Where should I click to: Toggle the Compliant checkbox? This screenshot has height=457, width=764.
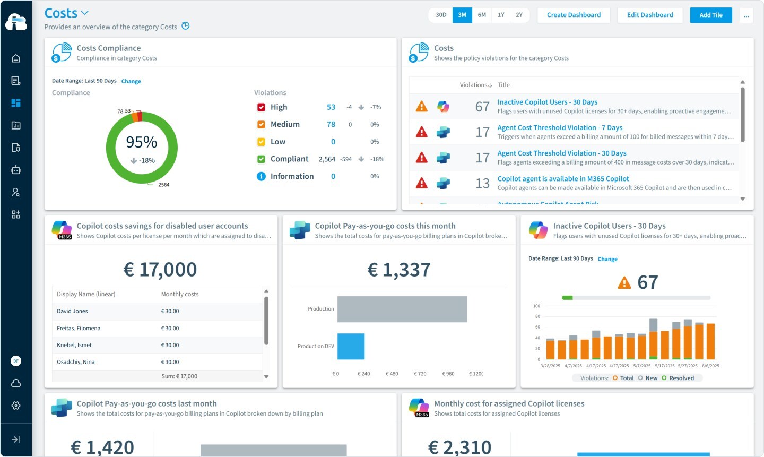coord(261,159)
